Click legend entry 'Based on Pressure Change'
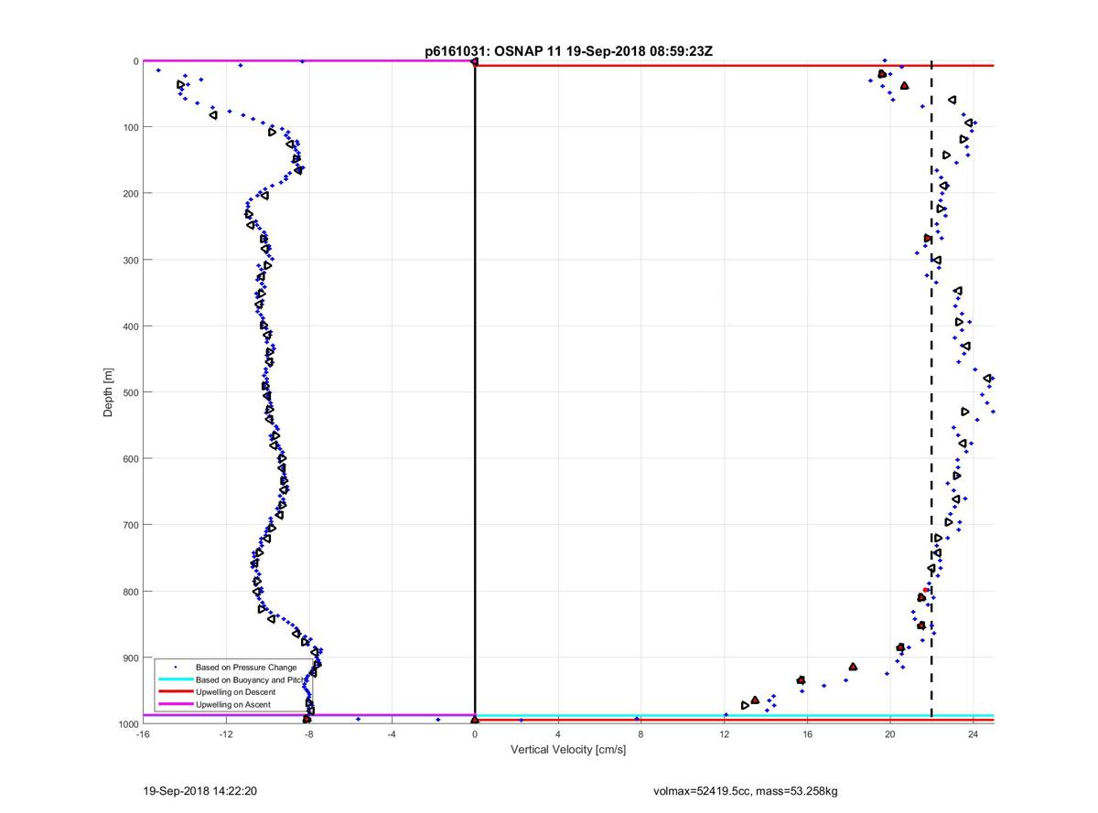1098x813 pixels. (246, 667)
